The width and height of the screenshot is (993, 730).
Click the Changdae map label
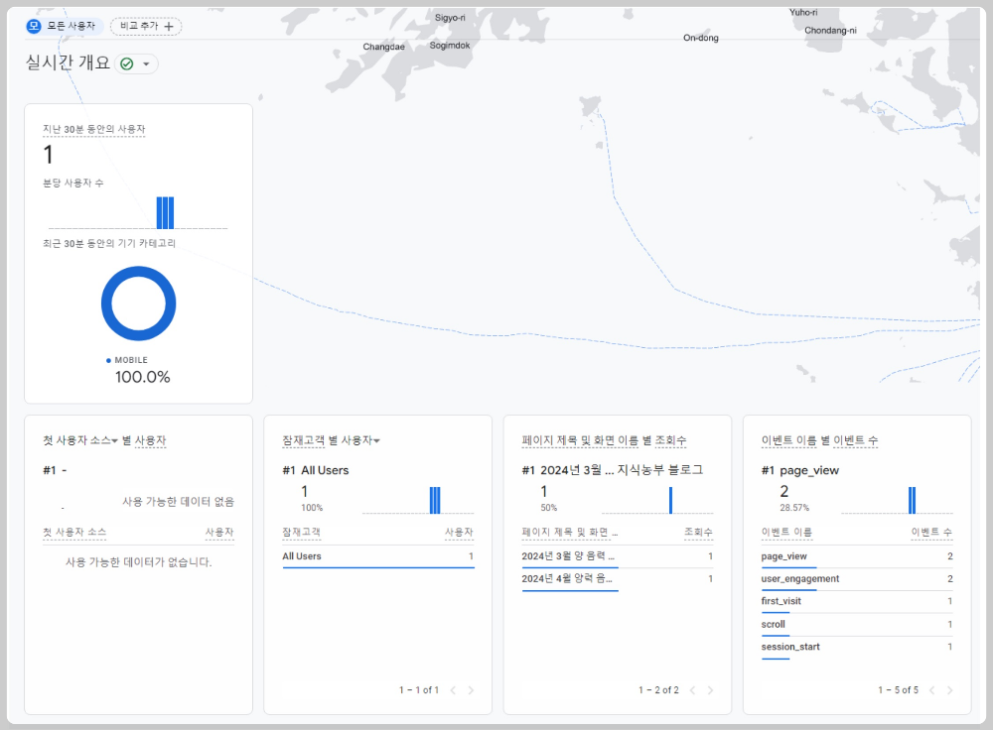click(x=383, y=47)
